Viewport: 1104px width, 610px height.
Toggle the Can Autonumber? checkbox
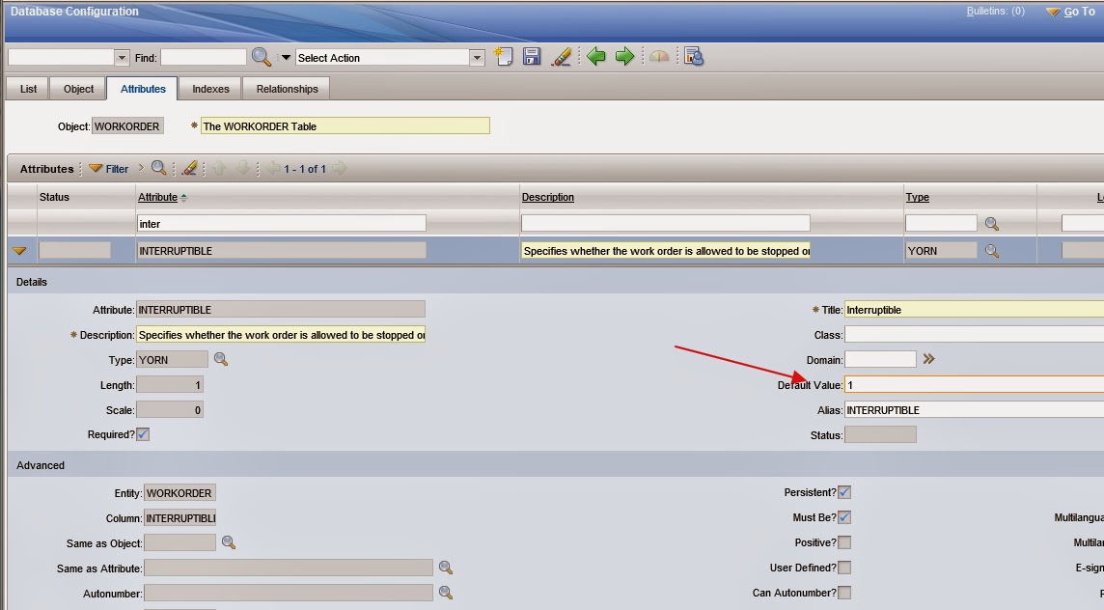pyautogui.click(x=844, y=593)
